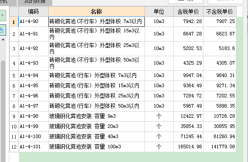Click the blue-bordered sidebar icon button
The height and width of the screenshot is (162, 248).
tap(3, 30)
